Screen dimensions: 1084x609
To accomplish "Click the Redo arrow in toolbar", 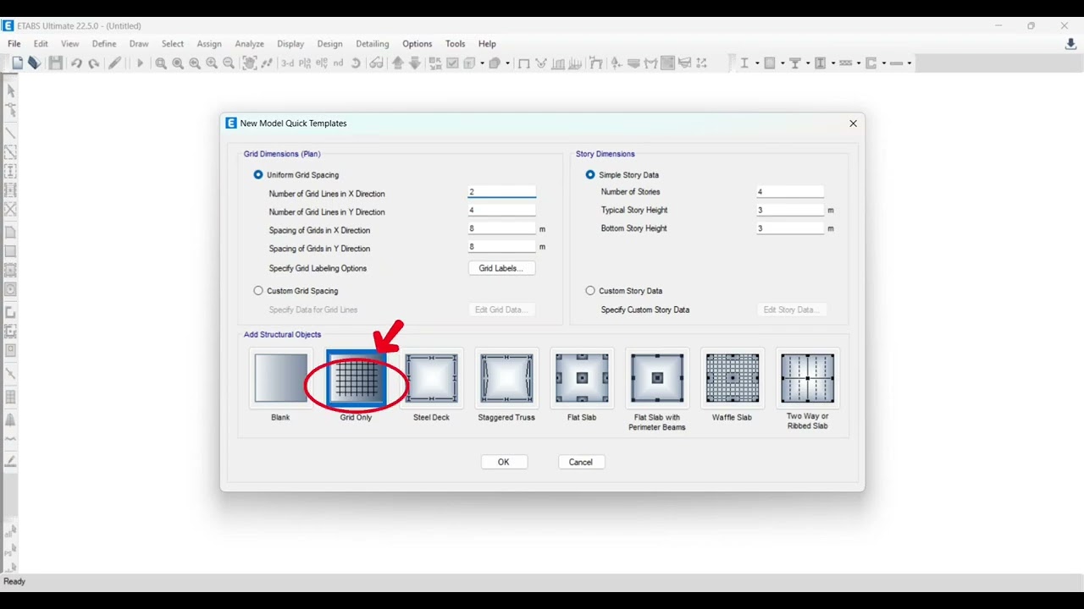I will pyautogui.click(x=94, y=63).
